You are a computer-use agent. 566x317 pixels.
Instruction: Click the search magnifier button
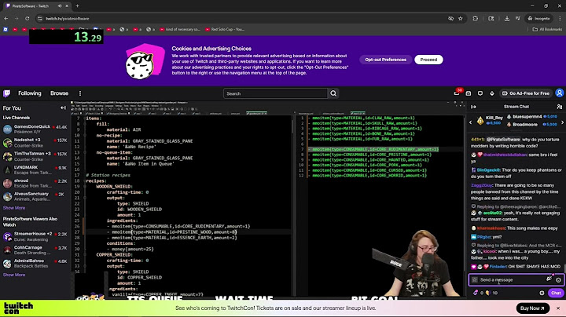[x=333, y=93]
